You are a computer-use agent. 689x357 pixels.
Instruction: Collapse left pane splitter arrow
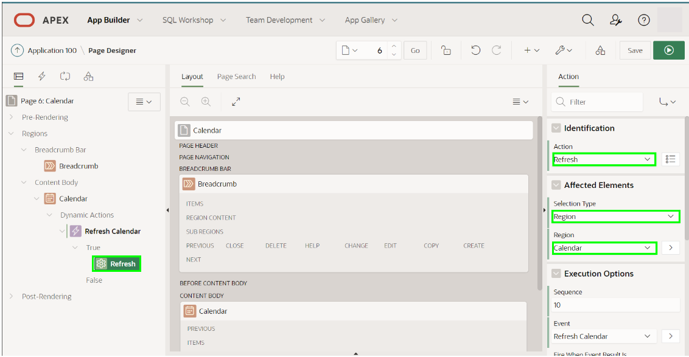coord(167,210)
